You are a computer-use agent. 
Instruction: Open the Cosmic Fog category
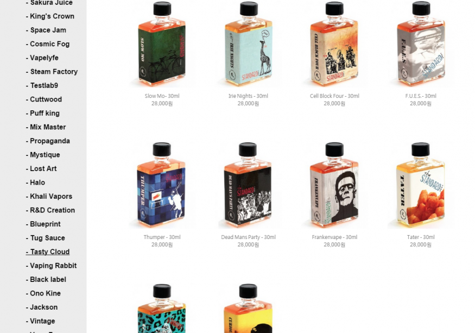pos(48,44)
